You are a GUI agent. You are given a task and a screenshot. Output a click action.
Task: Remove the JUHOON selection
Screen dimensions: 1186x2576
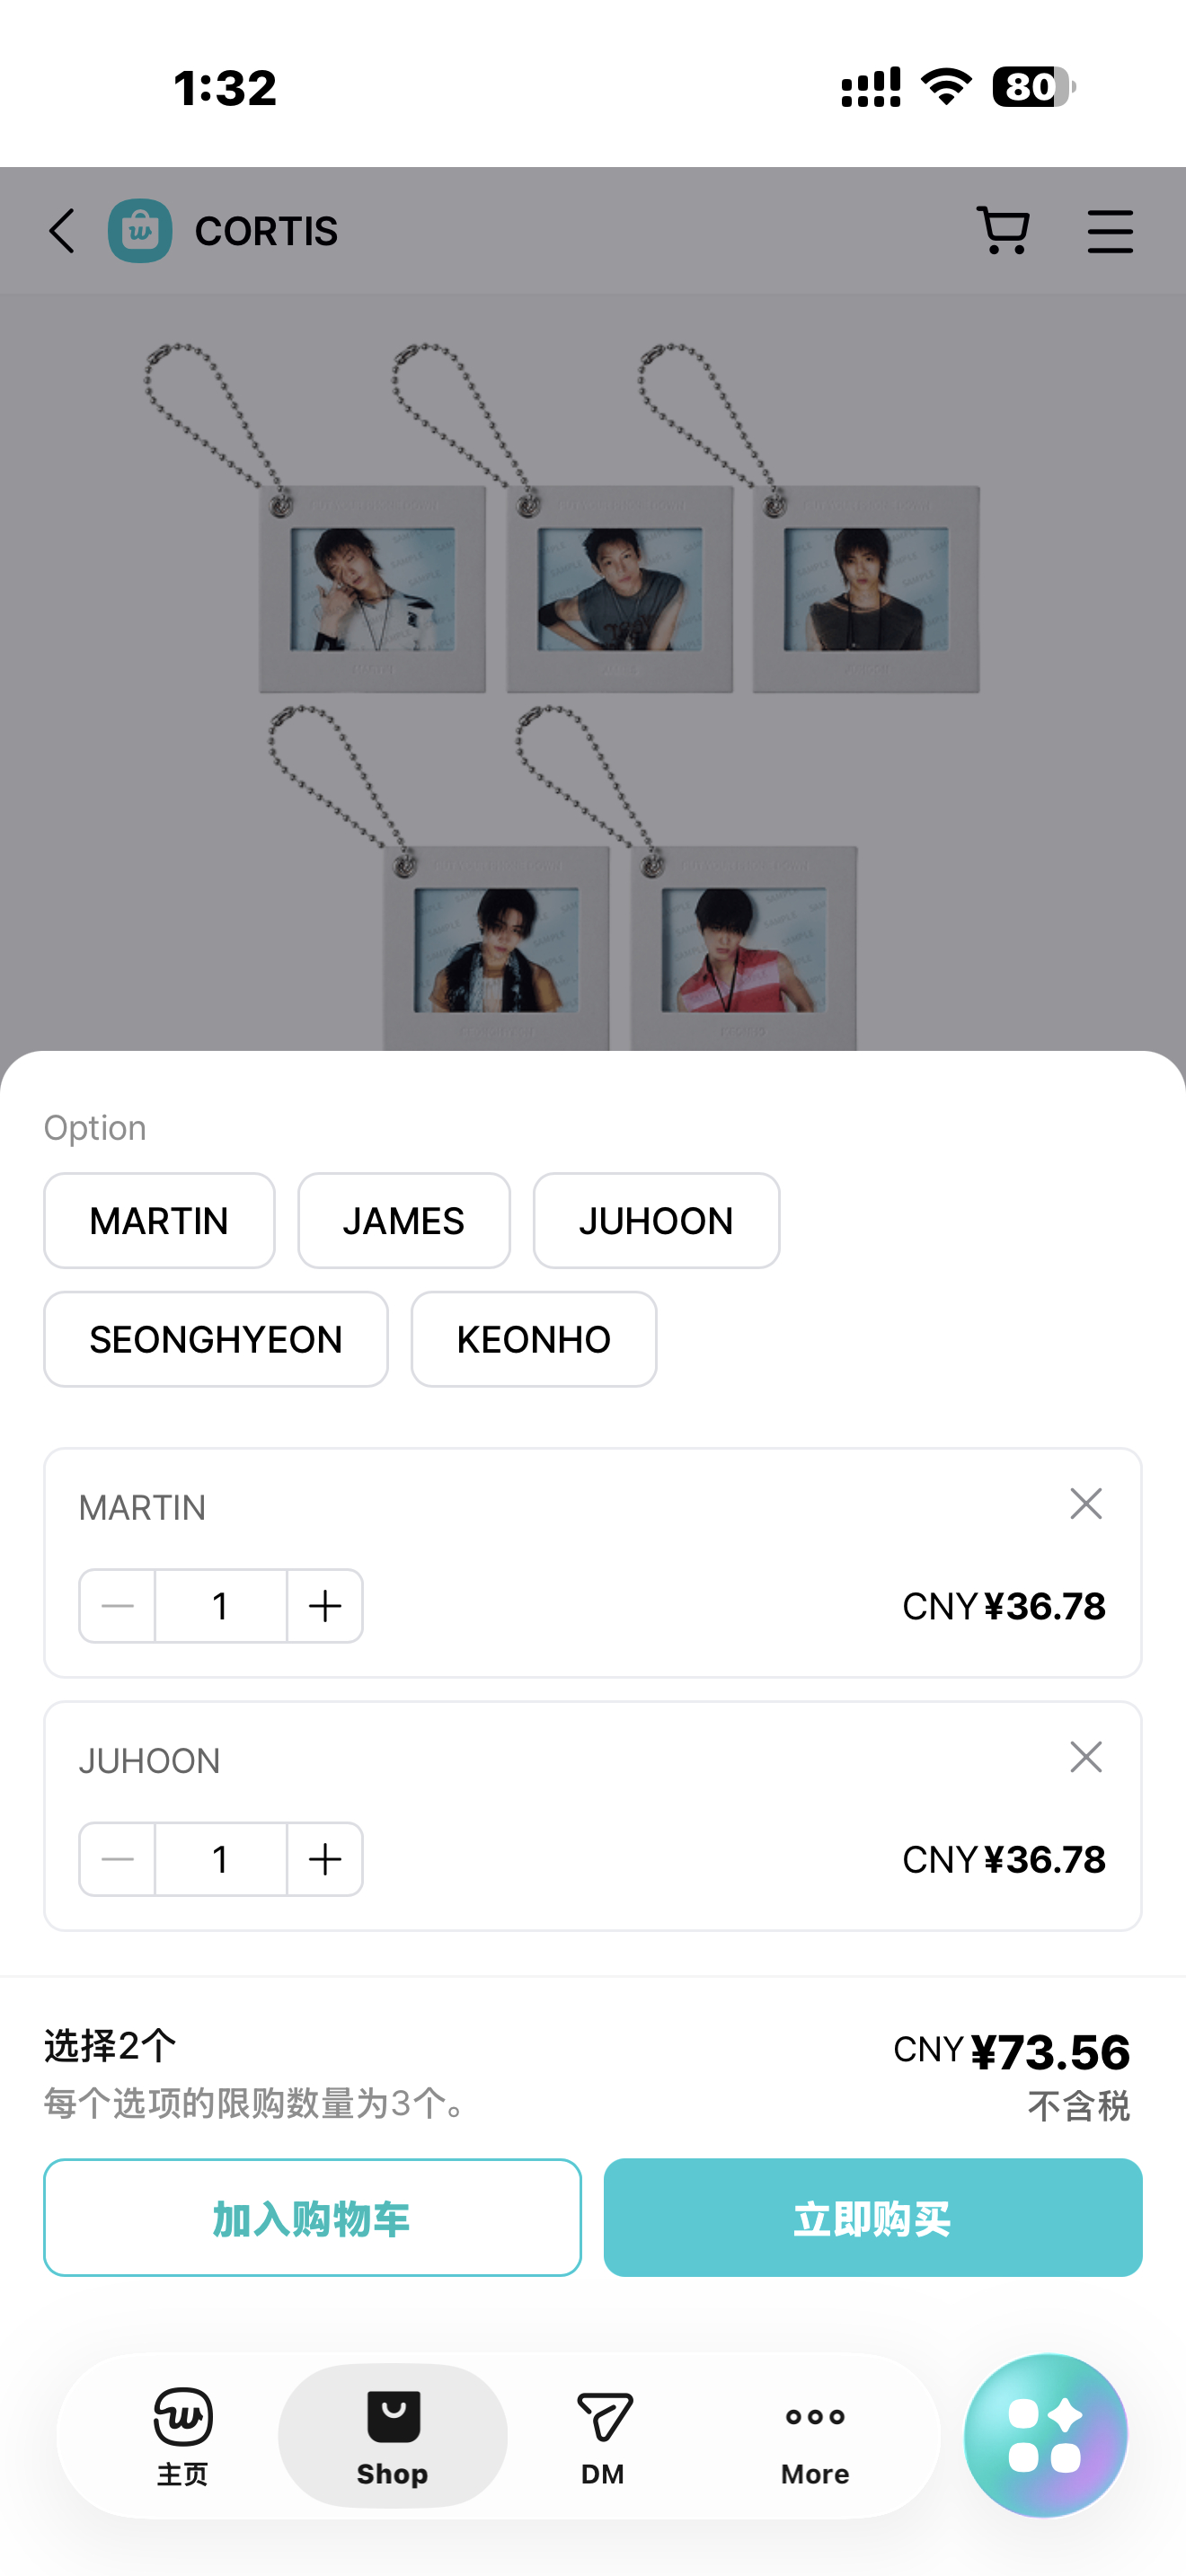point(1086,1756)
